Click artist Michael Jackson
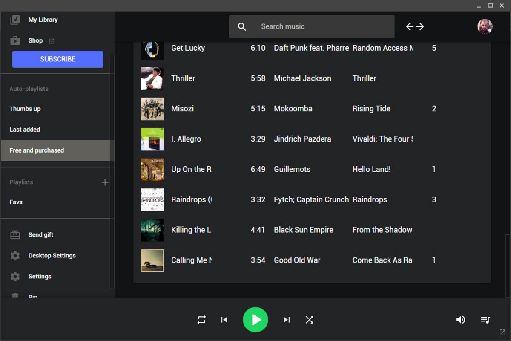 [x=302, y=78]
